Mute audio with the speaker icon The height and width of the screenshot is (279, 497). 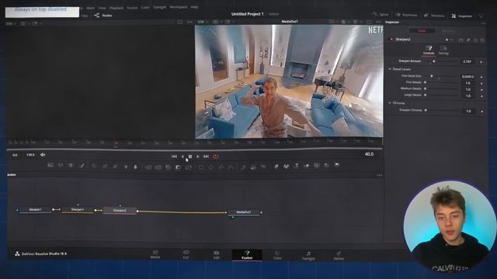43,155
